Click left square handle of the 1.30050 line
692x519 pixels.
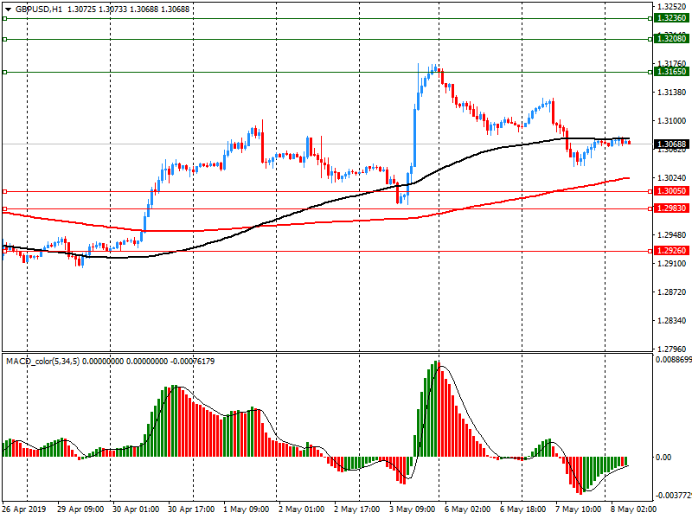point(4,191)
